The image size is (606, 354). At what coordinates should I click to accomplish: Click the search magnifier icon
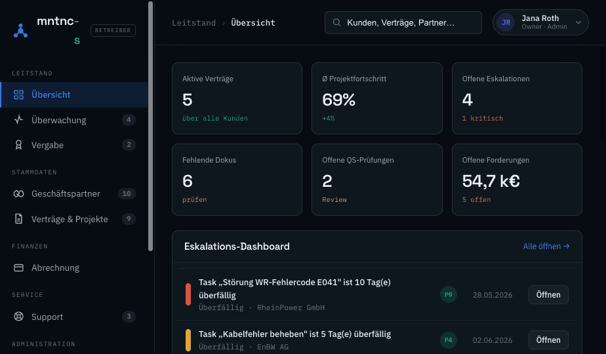pyautogui.click(x=336, y=22)
